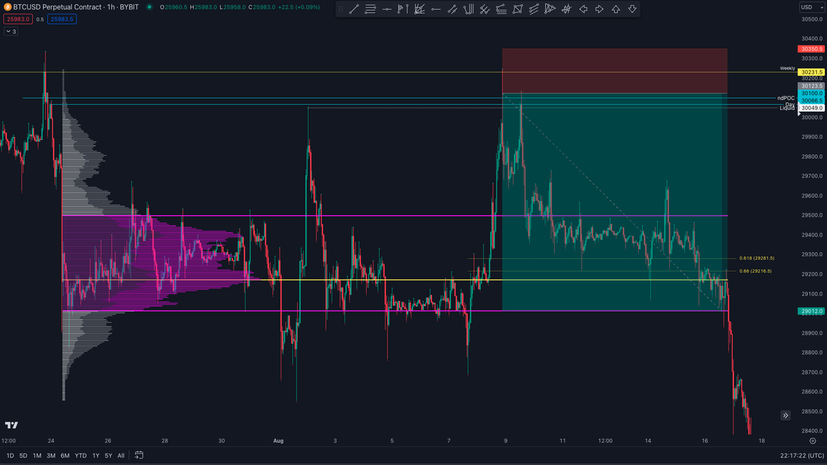Click the 0.5 spread value between prices
The image size is (827, 465).
coord(39,19)
